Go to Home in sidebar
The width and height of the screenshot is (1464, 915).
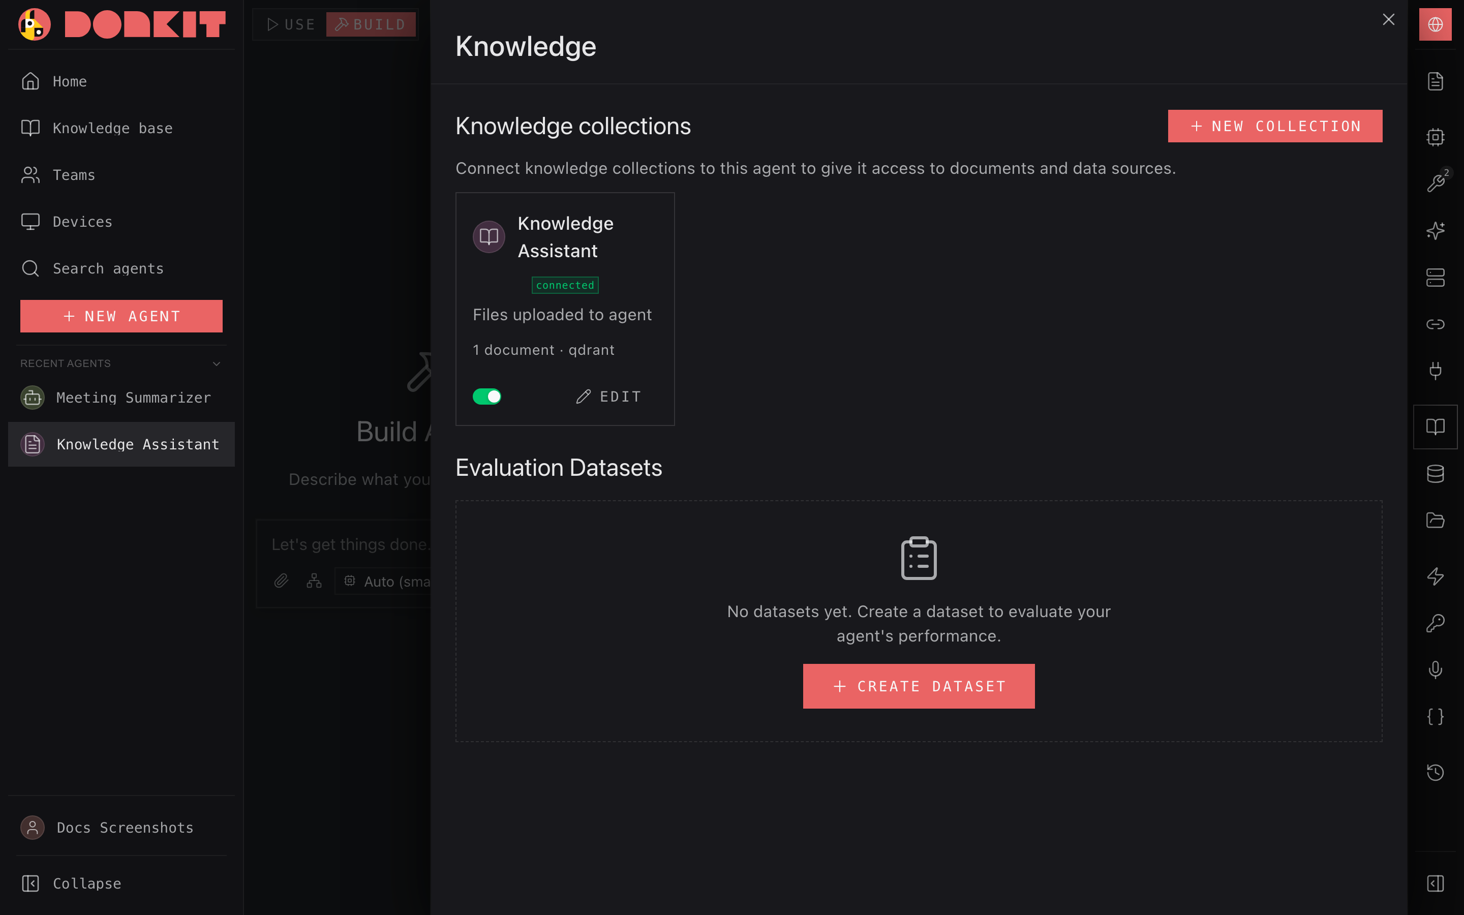click(121, 81)
